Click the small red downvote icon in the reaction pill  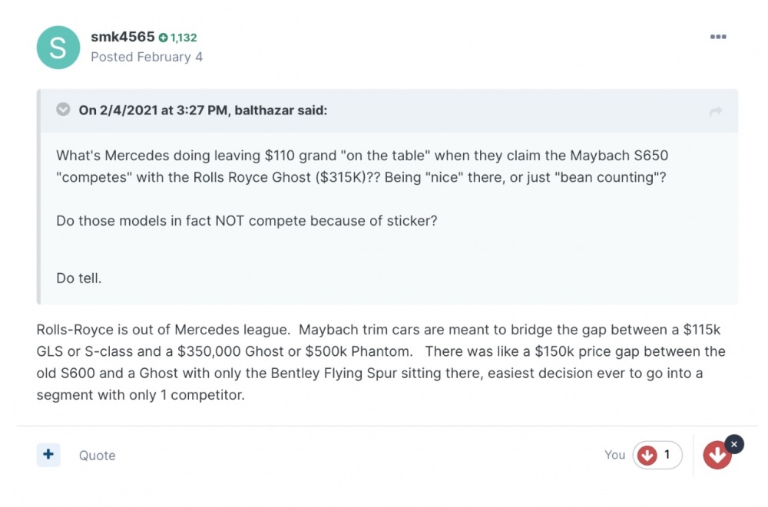[647, 456]
